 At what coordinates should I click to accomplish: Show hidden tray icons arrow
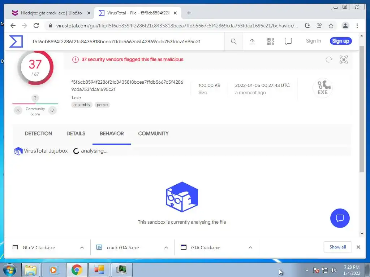coord(307,270)
